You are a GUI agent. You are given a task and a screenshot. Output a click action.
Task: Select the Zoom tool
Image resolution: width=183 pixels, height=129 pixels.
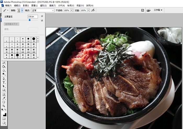point(4,105)
